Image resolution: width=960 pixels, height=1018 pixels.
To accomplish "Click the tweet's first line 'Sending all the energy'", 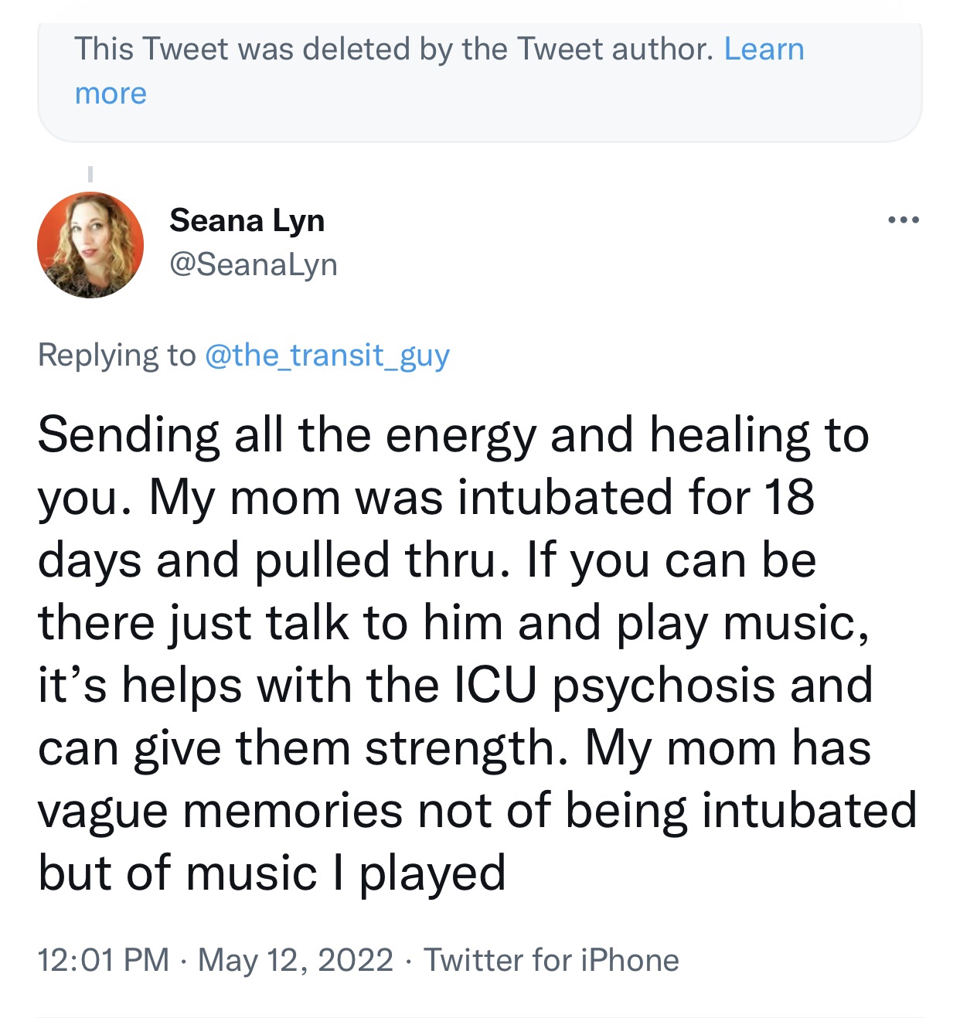I will pos(286,435).
